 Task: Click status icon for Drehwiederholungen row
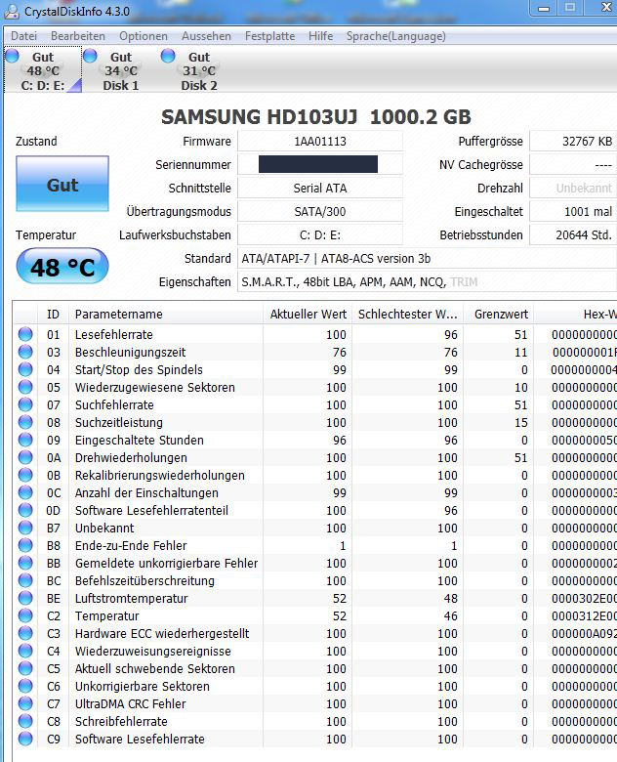coord(25,457)
